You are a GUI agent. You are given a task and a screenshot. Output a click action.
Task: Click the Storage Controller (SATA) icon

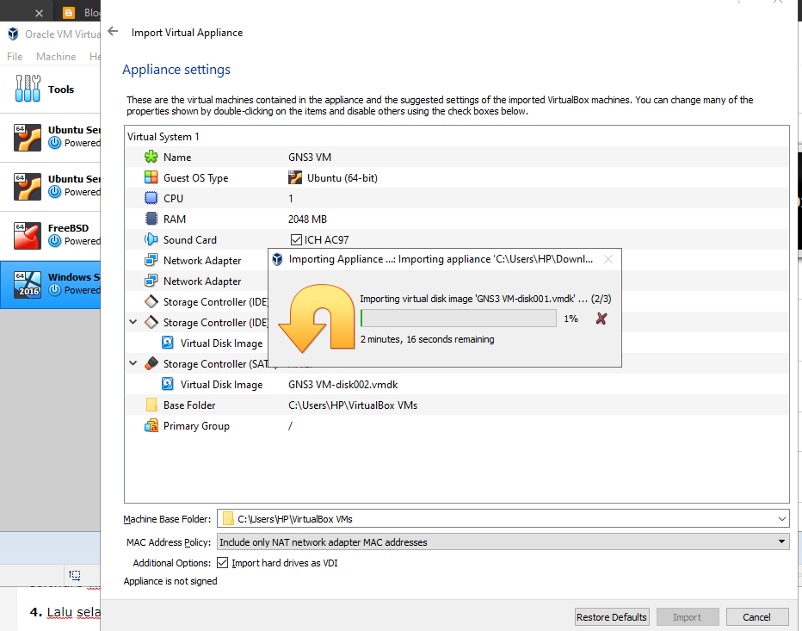pyautogui.click(x=151, y=363)
